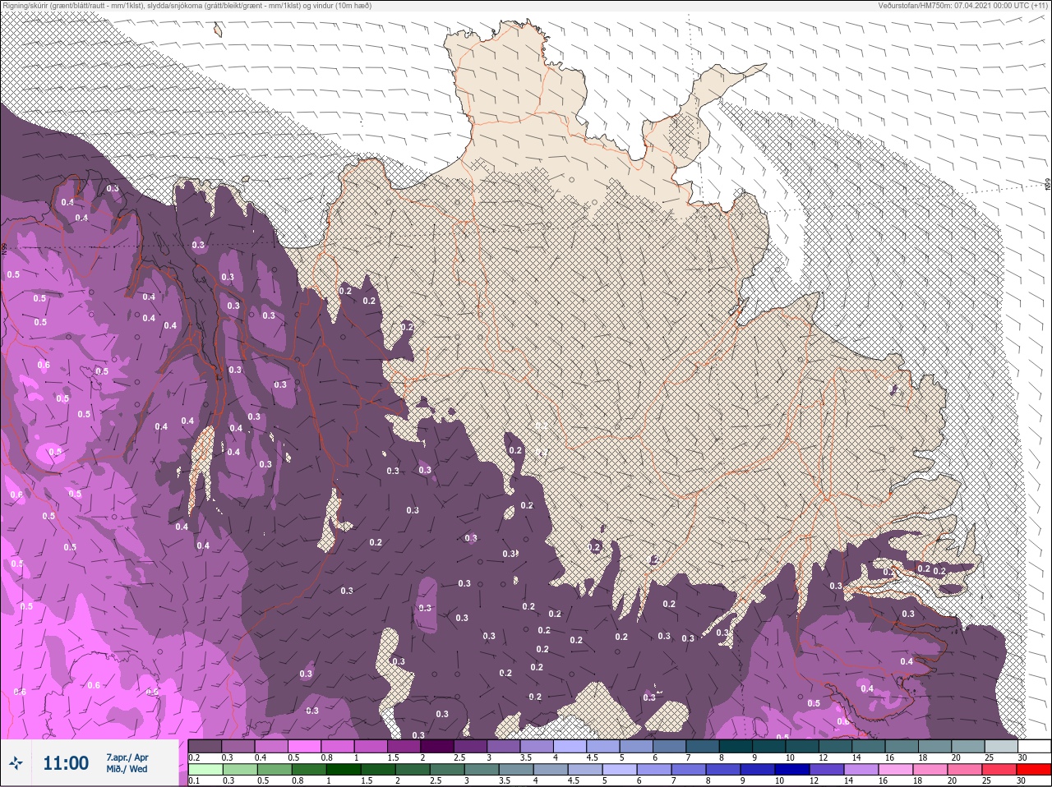
Task: Pick lower legend swatch starting at 20
Action: (965, 770)
